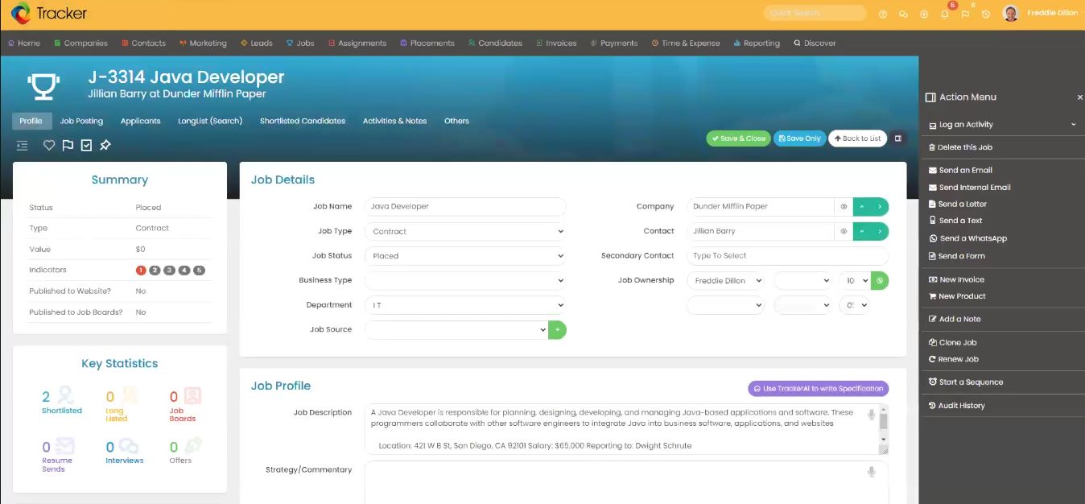View the Dunder Mifflin Paper company eye icon
This screenshot has width=1085, height=504.
[x=844, y=206]
